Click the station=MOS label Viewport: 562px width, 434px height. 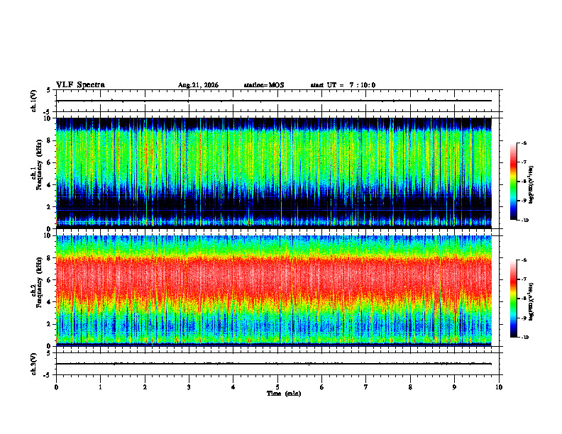tap(264, 85)
